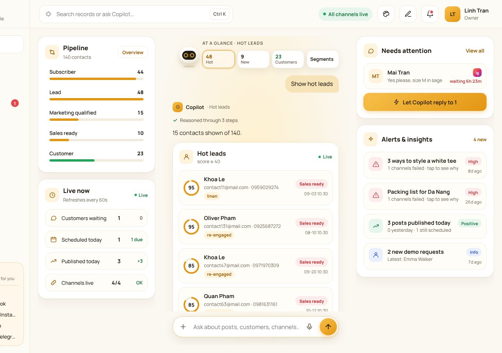Click View all in Needs attention
This screenshot has width=502, height=353.
pyautogui.click(x=475, y=51)
